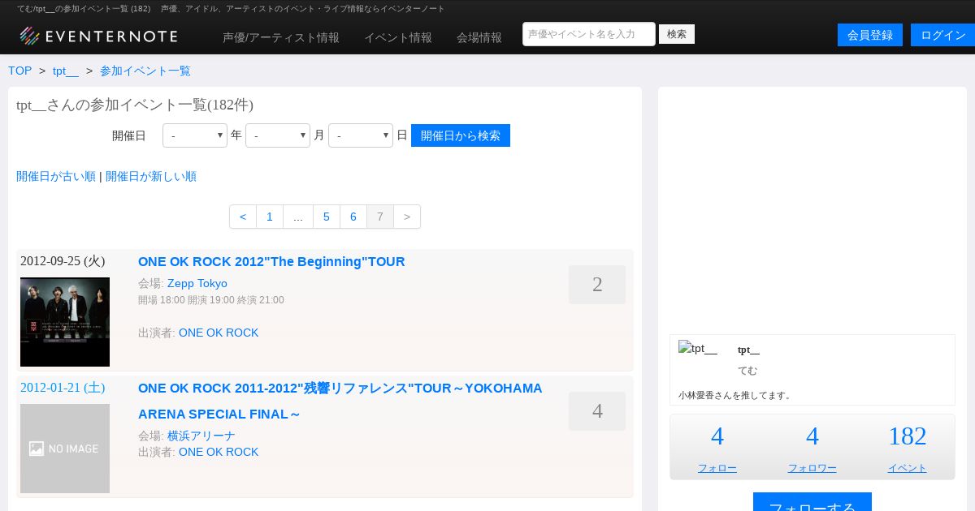Screen dimensions: 975x511
Task: Sort by 開催日が新しい順
Action: (151, 176)
